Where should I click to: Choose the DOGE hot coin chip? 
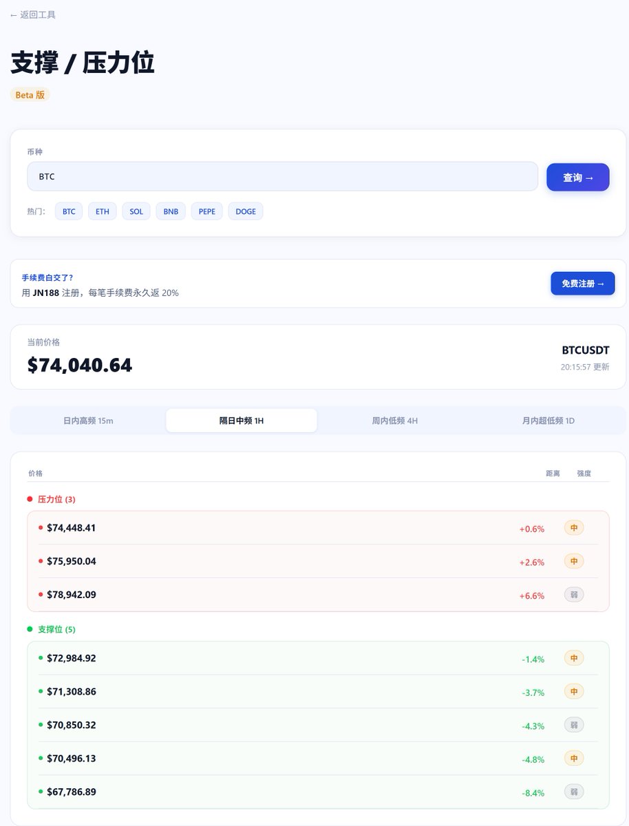click(x=246, y=211)
